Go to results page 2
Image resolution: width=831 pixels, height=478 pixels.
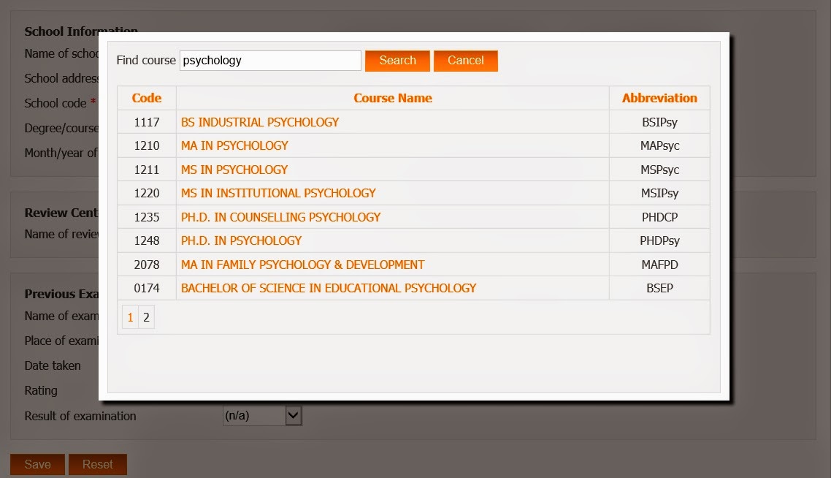[x=146, y=317]
